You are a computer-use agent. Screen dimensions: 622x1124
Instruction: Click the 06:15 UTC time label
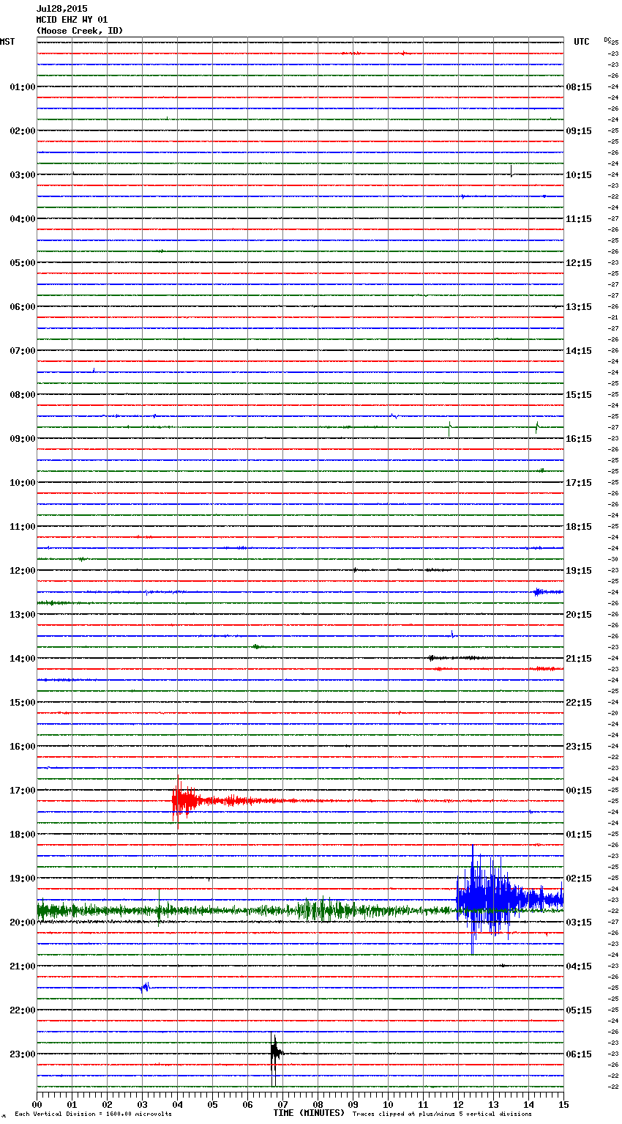(579, 1054)
